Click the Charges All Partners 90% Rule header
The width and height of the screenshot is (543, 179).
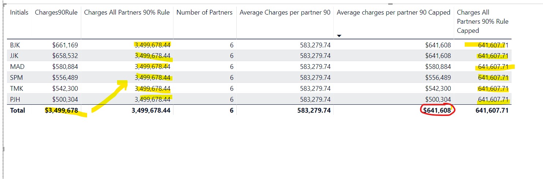[x=127, y=12]
